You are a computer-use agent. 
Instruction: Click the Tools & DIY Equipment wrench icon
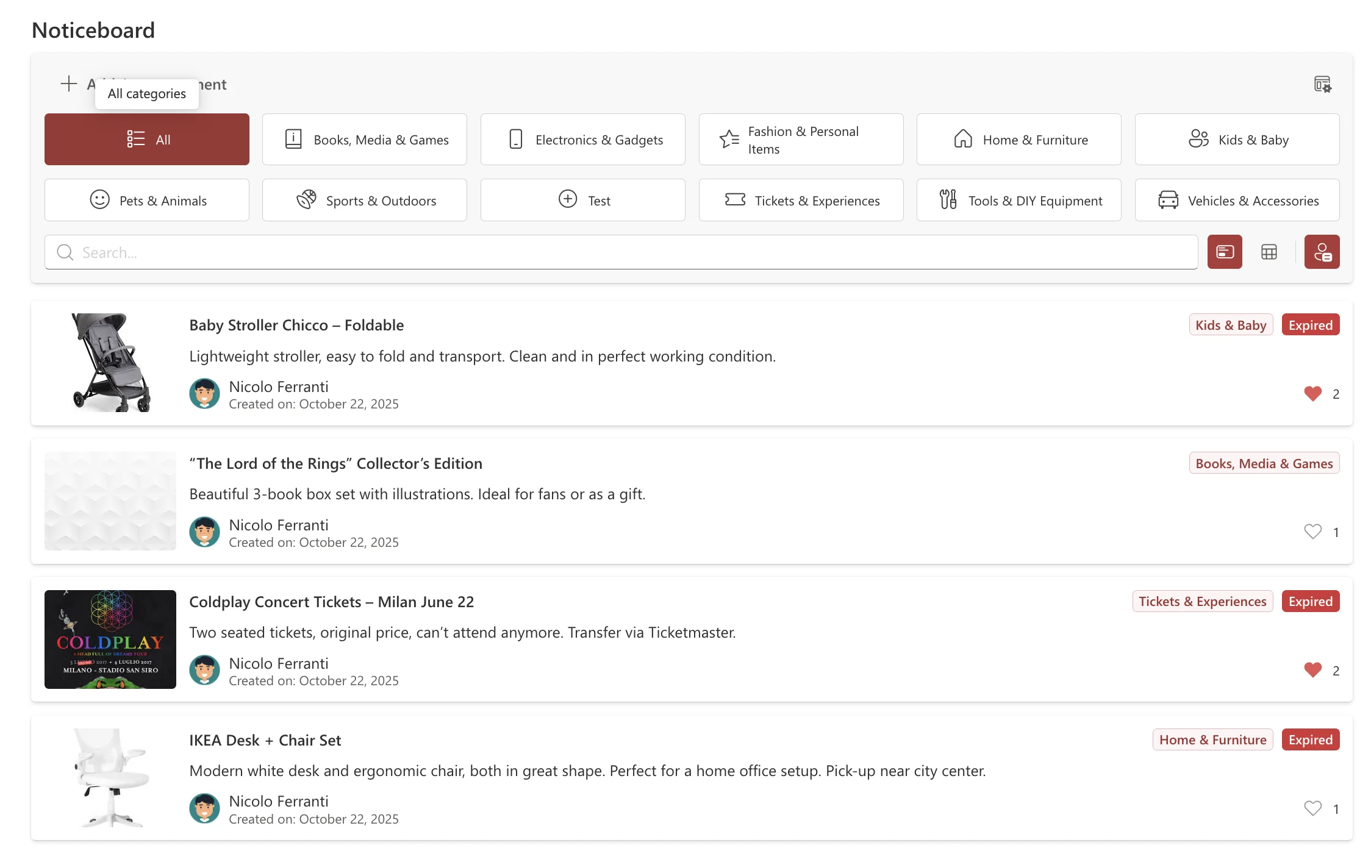947,199
